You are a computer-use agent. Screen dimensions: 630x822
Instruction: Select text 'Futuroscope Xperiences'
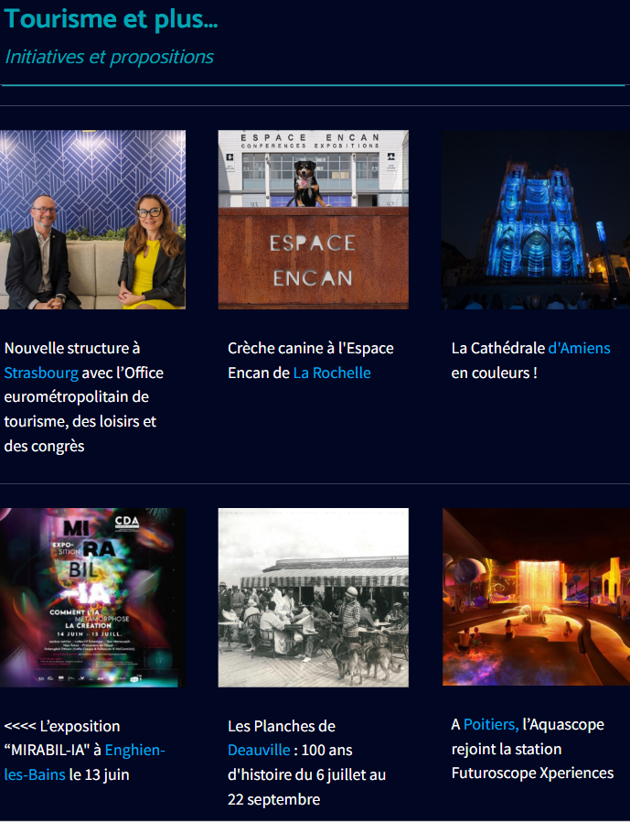point(532,773)
